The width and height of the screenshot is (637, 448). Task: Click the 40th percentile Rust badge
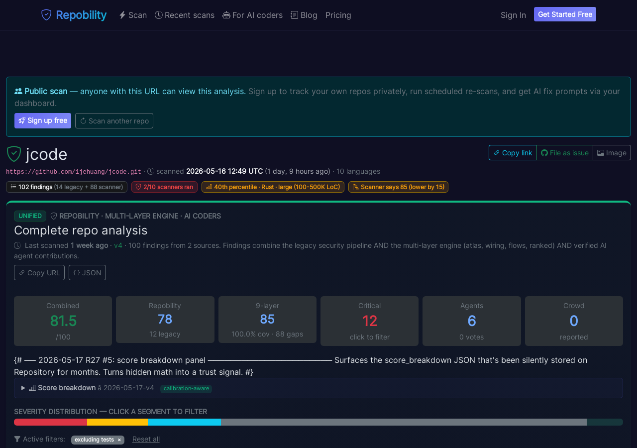[x=273, y=187]
